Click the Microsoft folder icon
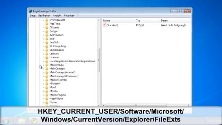The height and width of the screenshot is (125, 222). [x=47, y=84]
